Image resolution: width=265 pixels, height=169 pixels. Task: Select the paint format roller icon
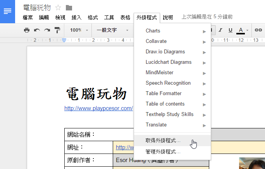[x=57, y=30]
